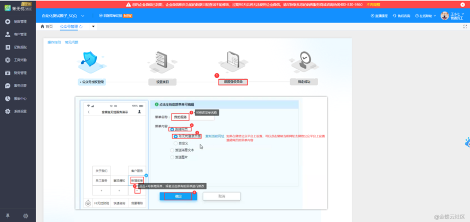
Task: Click 不再提醒 in the warning banner
Action: (x=373, y=4)
